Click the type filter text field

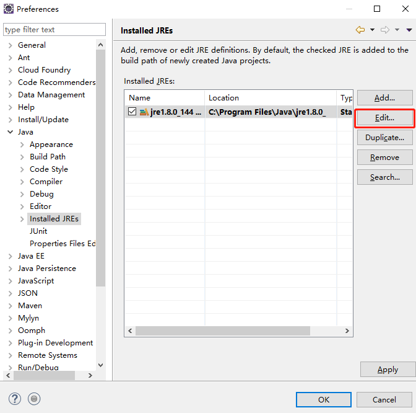coord(54,30)
